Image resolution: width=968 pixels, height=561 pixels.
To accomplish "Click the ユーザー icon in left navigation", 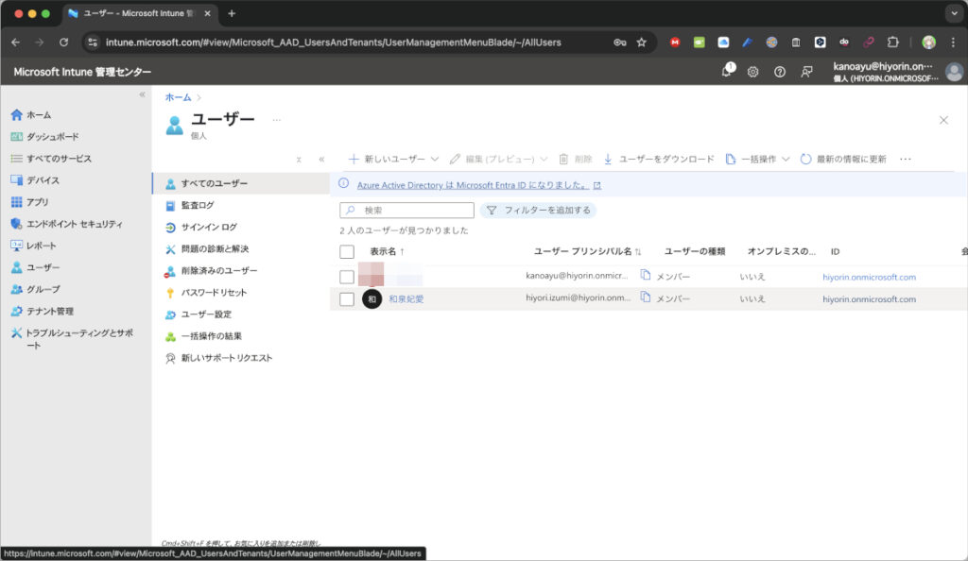I will (x=17, y=267).
